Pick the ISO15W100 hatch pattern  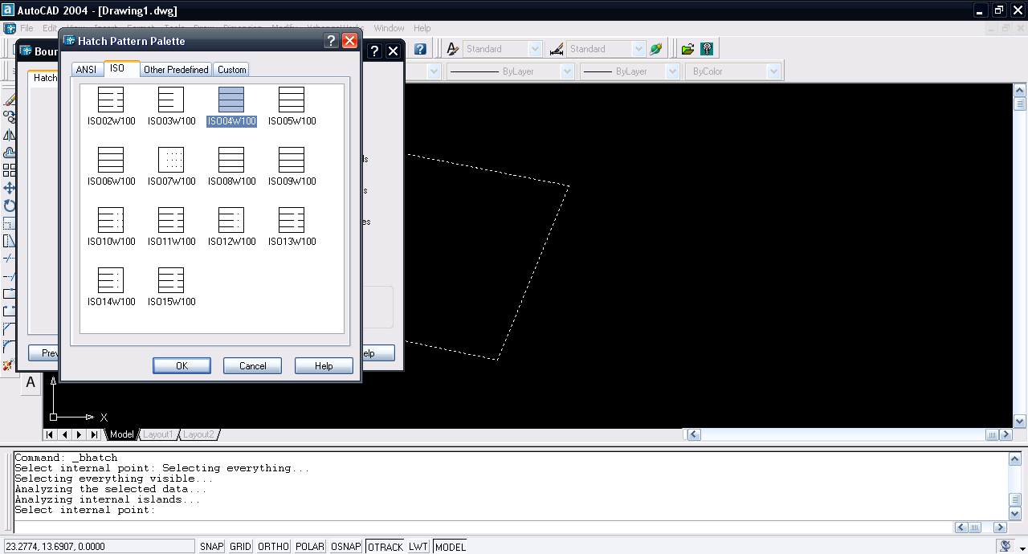pyautogui.click(x=171, y=280)
